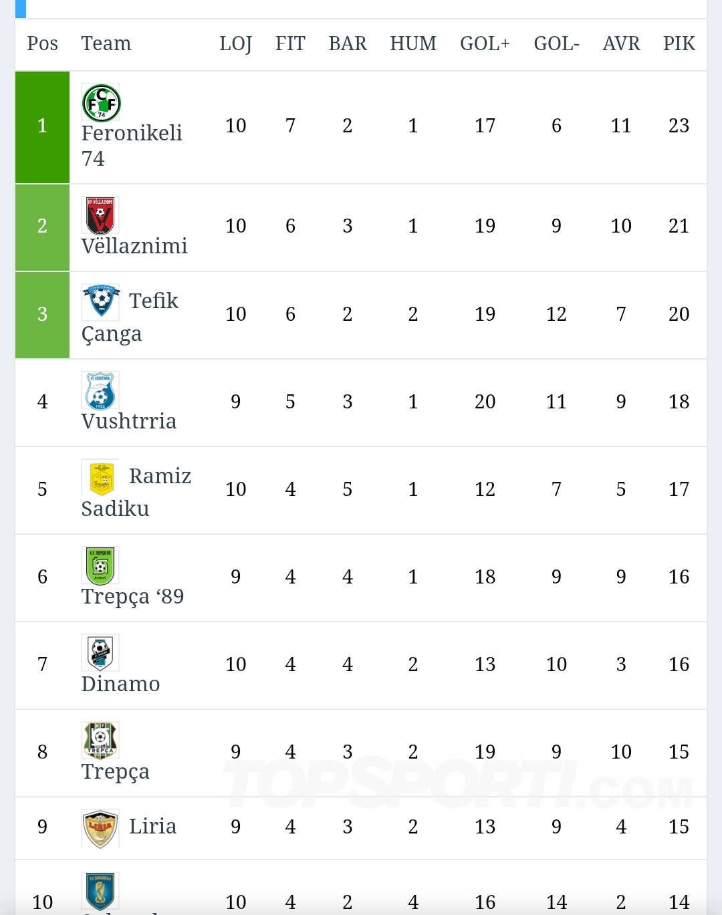The width and height of the screenshot is (722, 915).
Task: Click the Liria club badge
Action: 100,828
